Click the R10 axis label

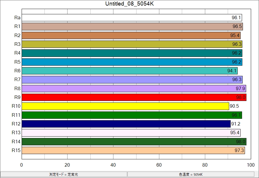(x=16, y=106)
